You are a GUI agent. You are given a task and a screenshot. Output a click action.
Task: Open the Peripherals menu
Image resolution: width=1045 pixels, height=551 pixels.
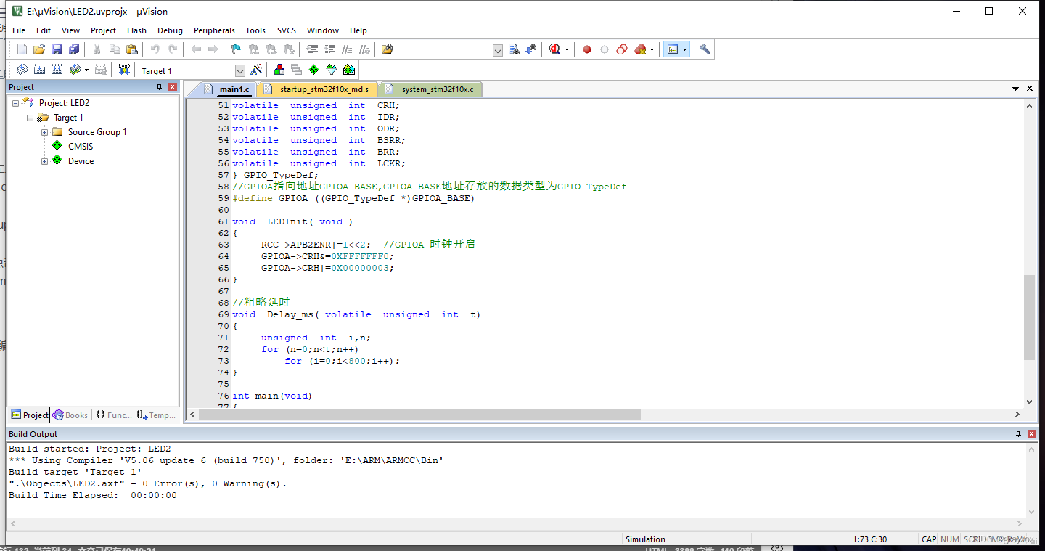[214, 30]
